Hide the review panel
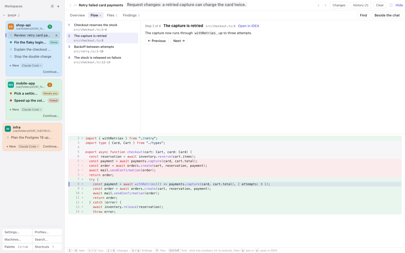This screenshot has height=253, width=405. [x=399, y=5]
